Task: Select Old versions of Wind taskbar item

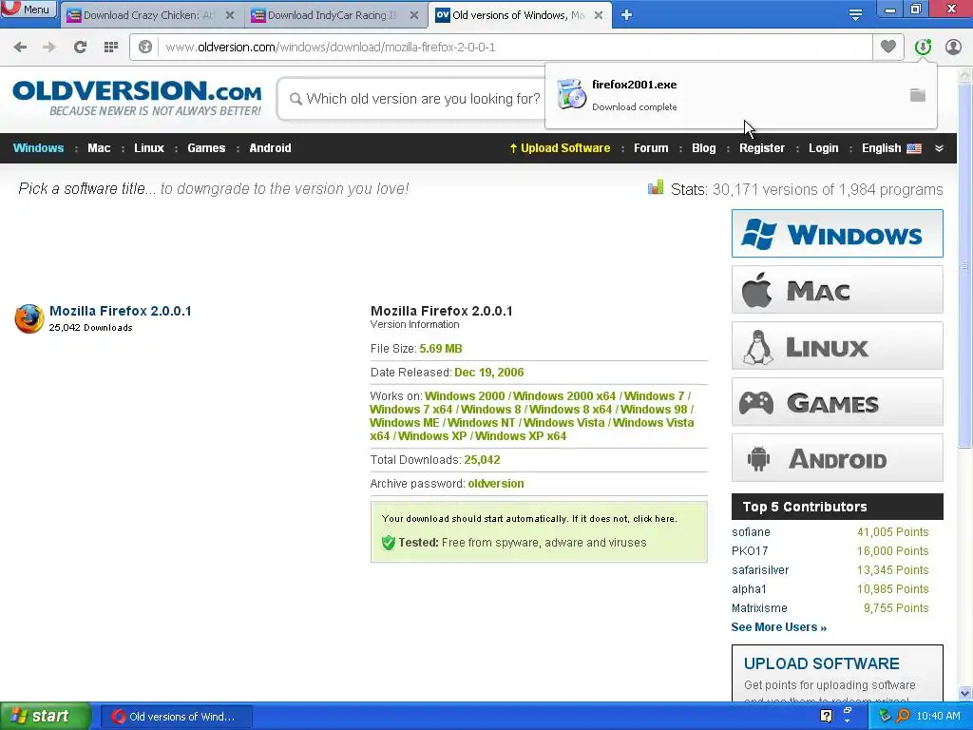Action: tap(176, 717)
